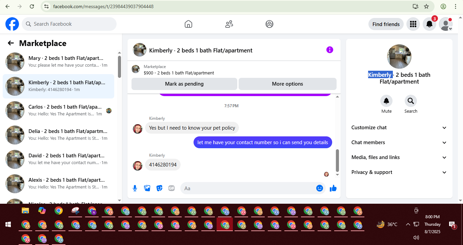Click the sent message 'let me have your contact number'
Image resolution: width=463 pixels, height=245 pixels.
[x=263, y=142]
